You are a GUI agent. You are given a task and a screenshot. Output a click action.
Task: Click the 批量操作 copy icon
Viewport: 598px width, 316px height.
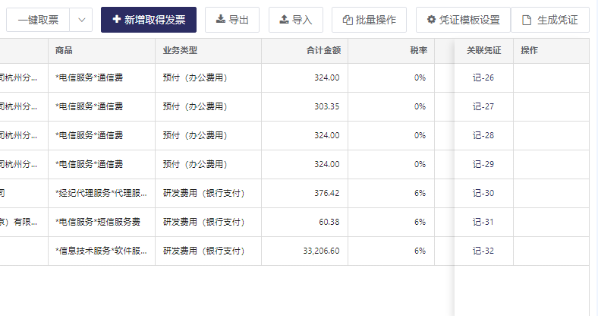(x=348, y=20)
